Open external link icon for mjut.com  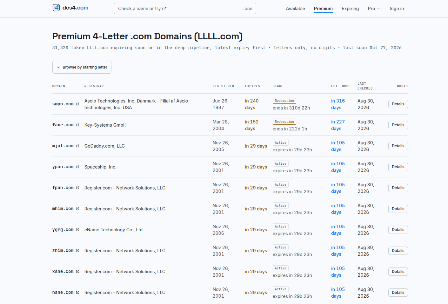point(77,146)
